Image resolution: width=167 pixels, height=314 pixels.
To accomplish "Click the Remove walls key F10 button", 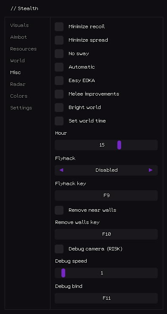I will [x=106, y=234].
